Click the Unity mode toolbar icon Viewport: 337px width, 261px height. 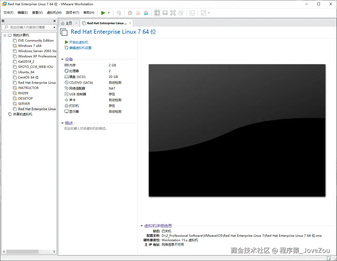point(181,13)
